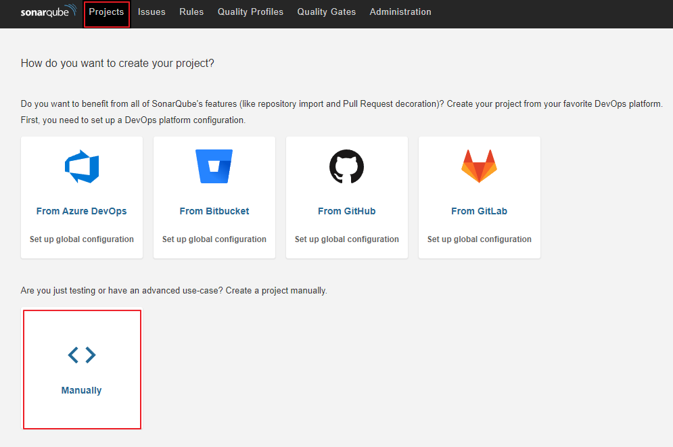Open Quality Gates
673x447 pixels.
(327, 12)
